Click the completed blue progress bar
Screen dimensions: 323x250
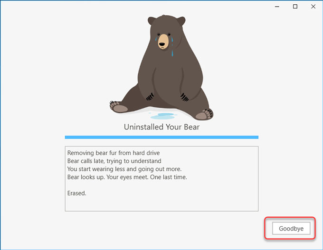tap(161, 137)
